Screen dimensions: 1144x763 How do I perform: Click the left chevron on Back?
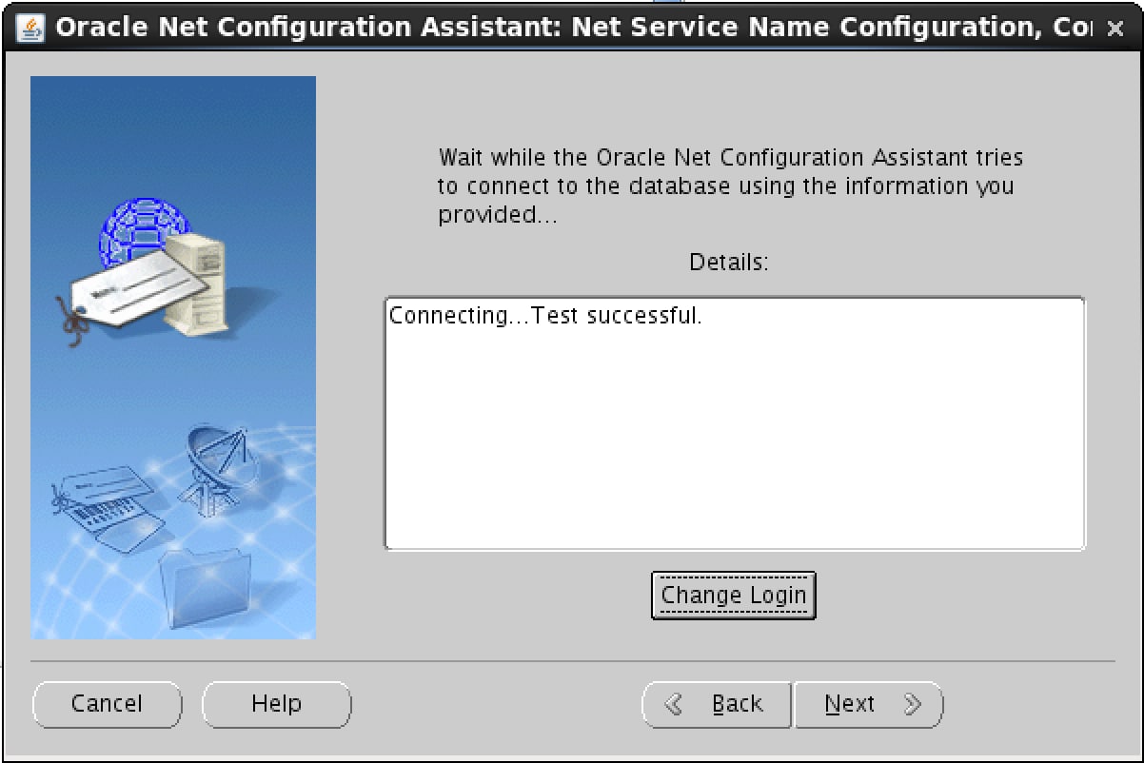[x=674, y=704]
